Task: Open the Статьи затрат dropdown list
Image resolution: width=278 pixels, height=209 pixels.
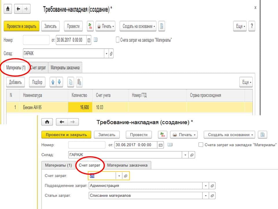Action: tap(206, 196)
